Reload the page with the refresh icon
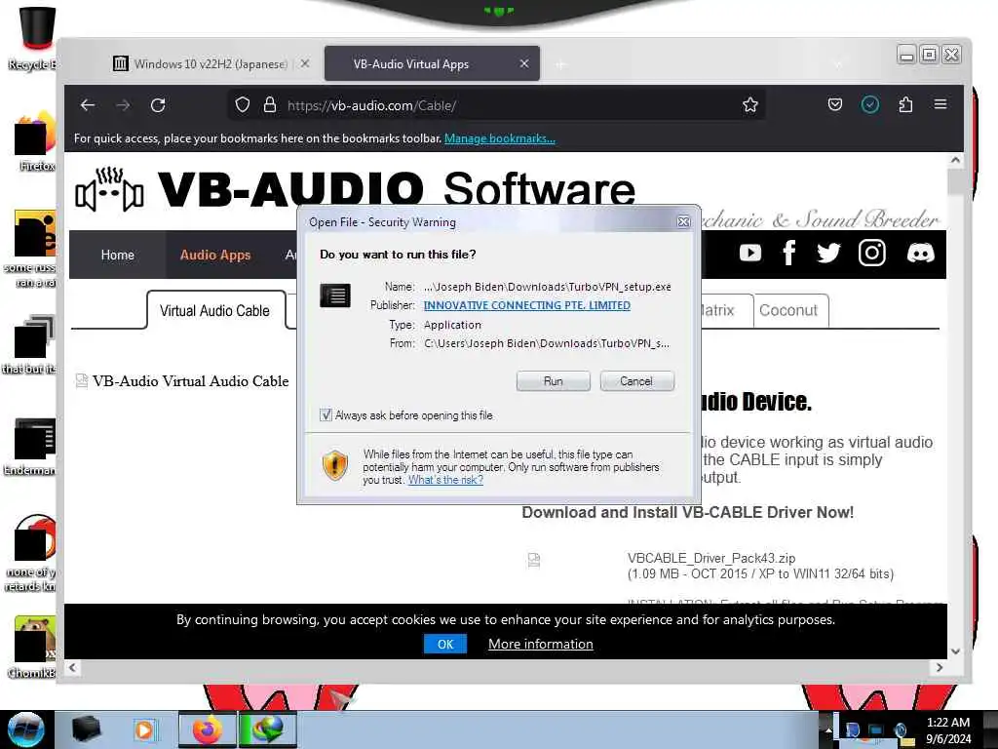This screenshot has width=998, height=749. tap(158, 105)
